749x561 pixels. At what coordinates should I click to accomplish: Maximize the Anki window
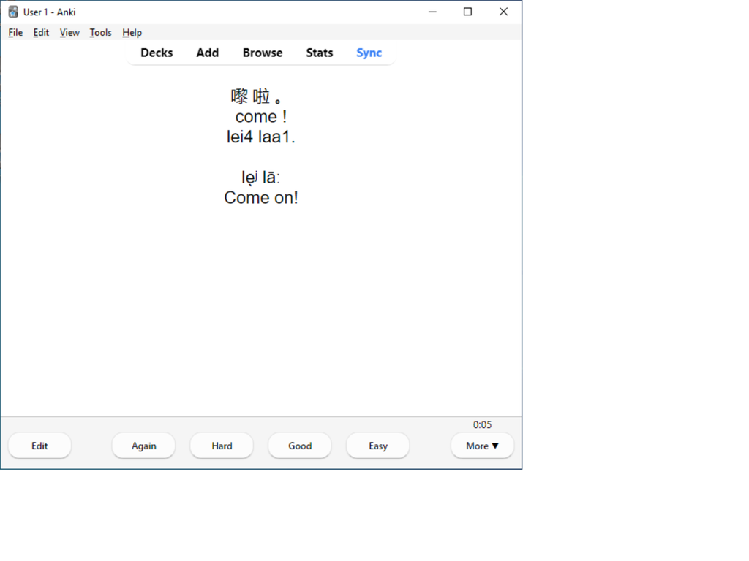tap(467, 12)
